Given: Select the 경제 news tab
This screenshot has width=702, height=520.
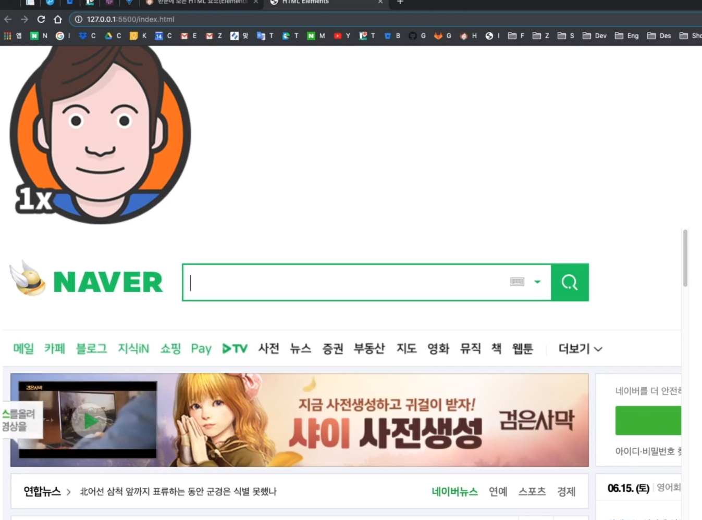Looking at the screenshot, I should 566,491.
